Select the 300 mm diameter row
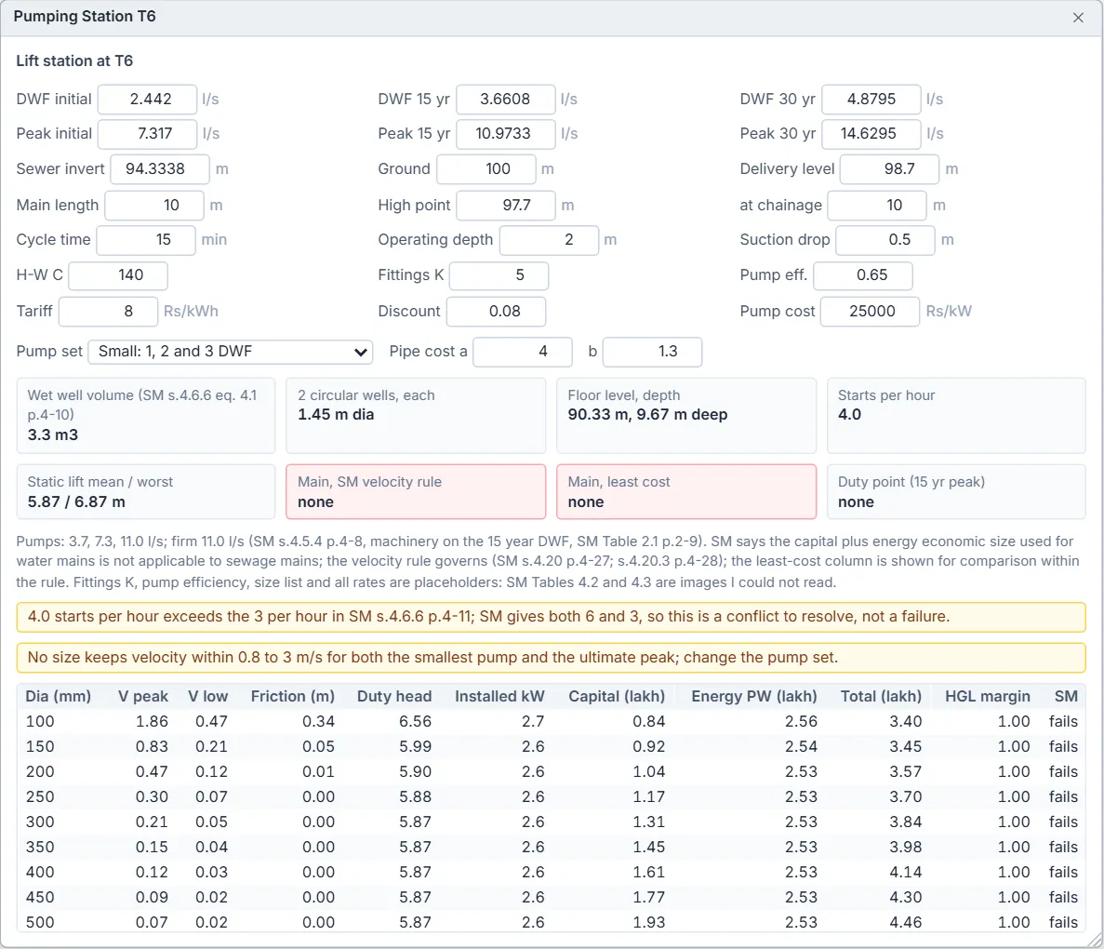1104x949 pixels. click(x=552, y=822)
